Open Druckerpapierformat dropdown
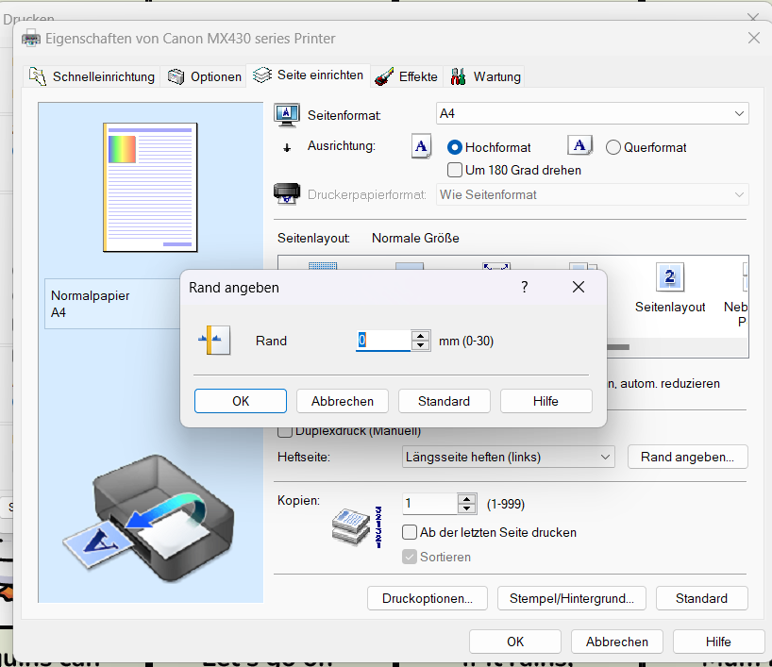 tap(593, 194)
